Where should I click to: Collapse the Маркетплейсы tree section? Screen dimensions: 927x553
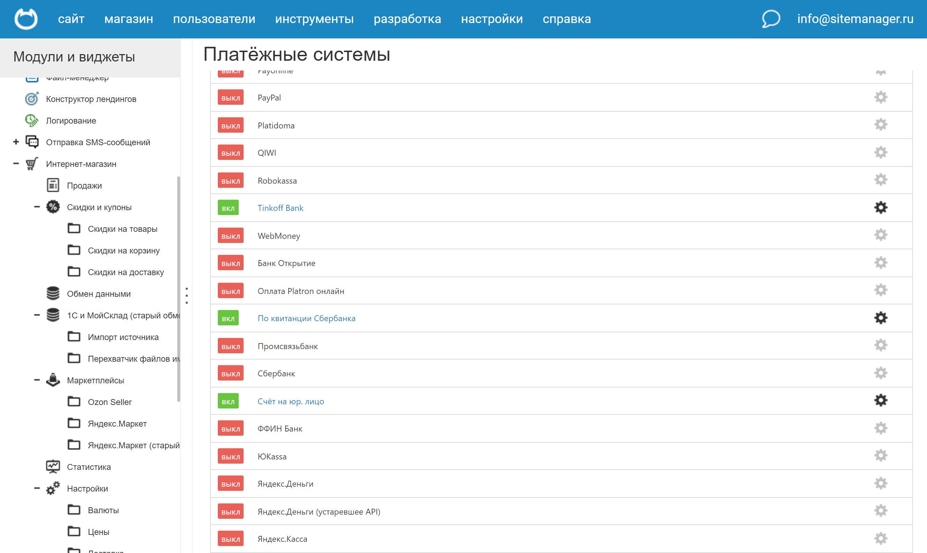tap(37, 380)
